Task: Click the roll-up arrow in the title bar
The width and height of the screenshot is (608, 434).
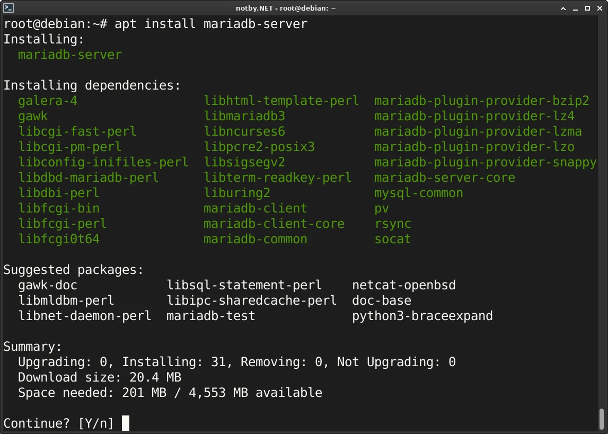Action: [563, 8]
